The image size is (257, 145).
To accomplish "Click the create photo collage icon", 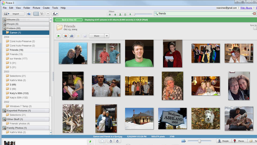I will click(x=65, y=36).
